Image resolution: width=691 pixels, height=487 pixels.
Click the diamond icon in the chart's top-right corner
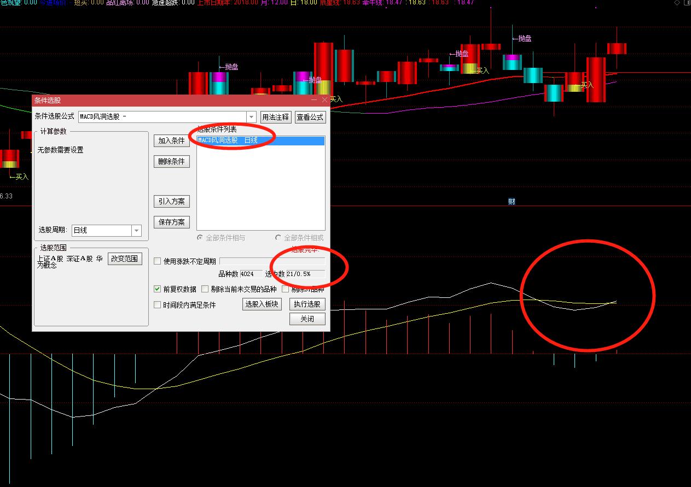[x=677, y=3]
